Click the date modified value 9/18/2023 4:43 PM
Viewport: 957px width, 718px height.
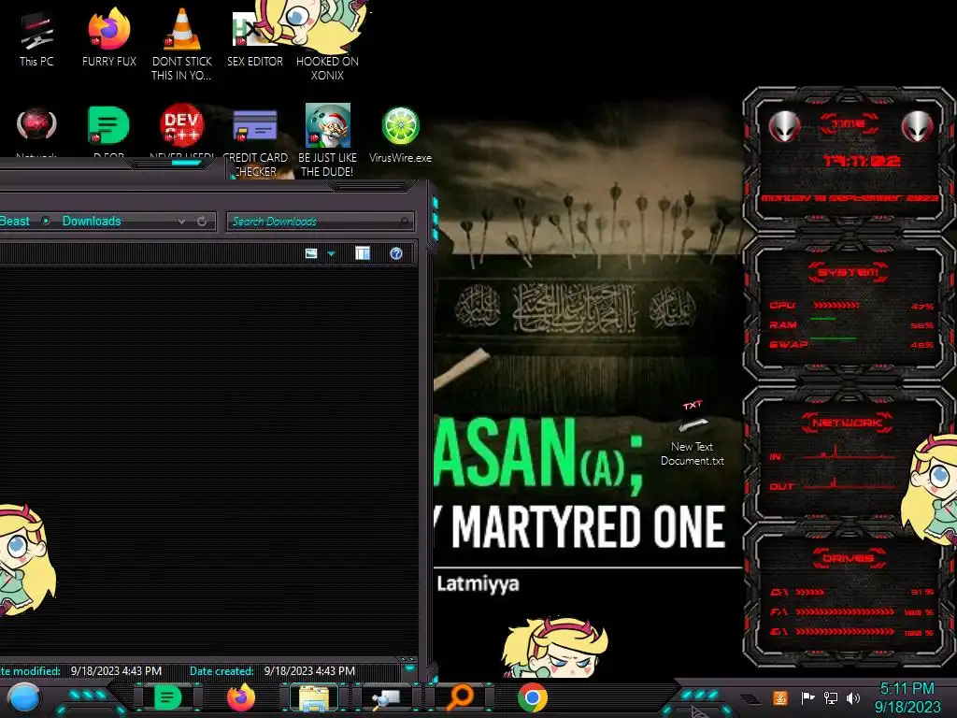coord(116,671)
